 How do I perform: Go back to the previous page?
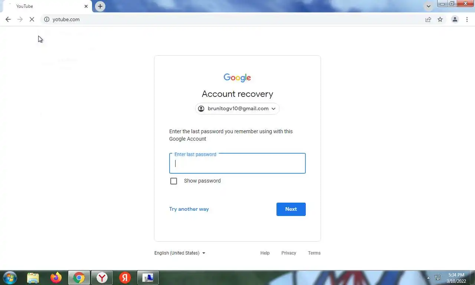(8, 19)
